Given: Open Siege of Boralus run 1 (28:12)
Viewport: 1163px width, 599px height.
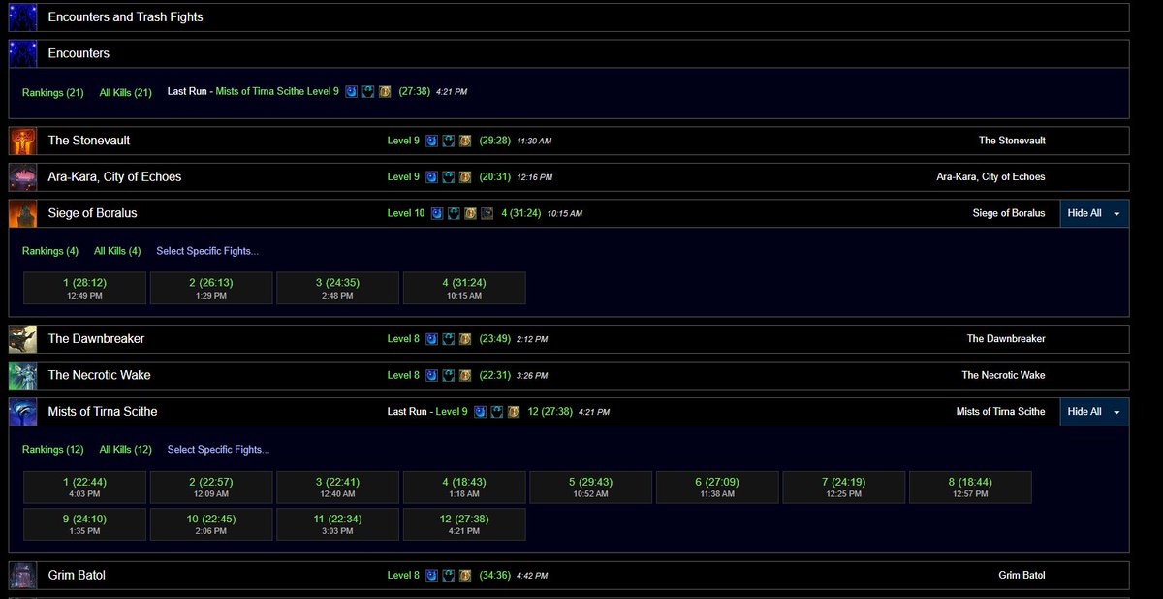Looking at the screenshot, I should [84, 288].
